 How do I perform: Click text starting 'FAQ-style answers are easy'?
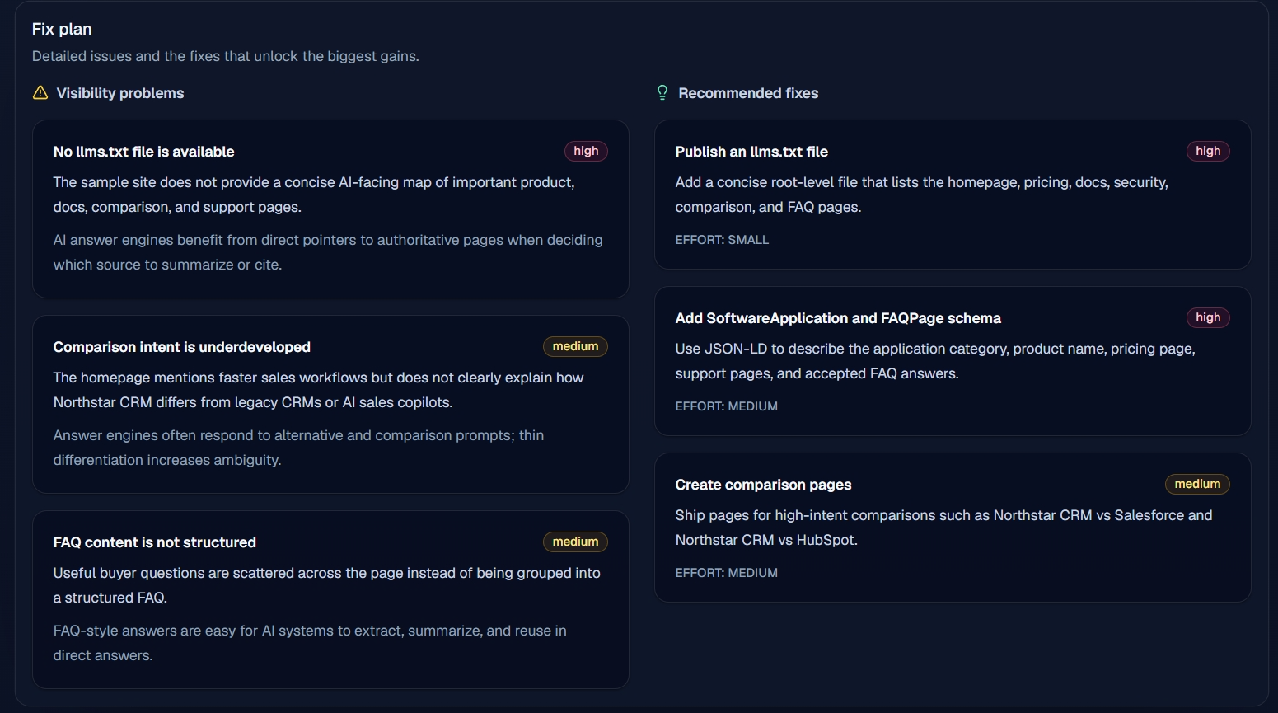tap(310, 643)
